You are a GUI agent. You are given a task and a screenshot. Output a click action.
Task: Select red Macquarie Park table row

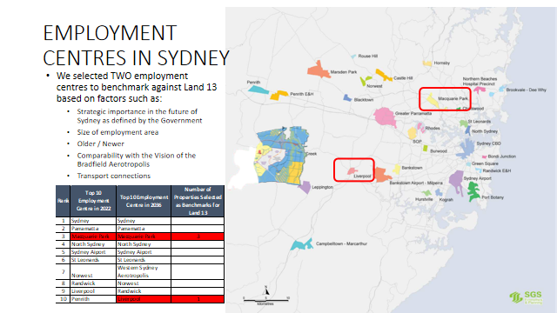(140, 236)
